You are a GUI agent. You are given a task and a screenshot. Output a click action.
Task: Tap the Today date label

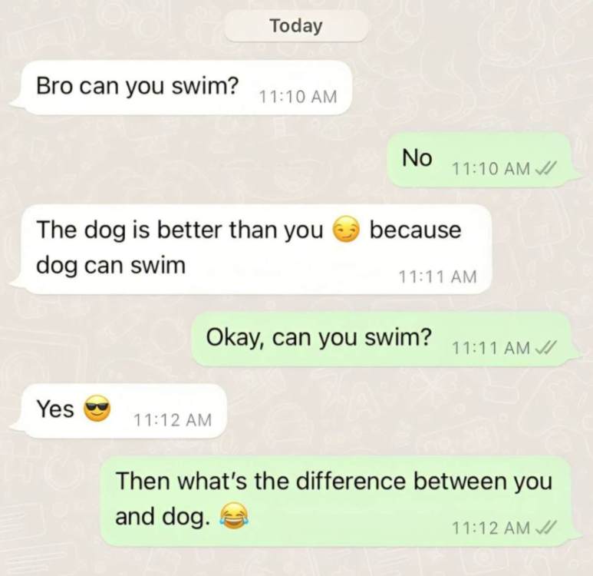pos(296,26)
